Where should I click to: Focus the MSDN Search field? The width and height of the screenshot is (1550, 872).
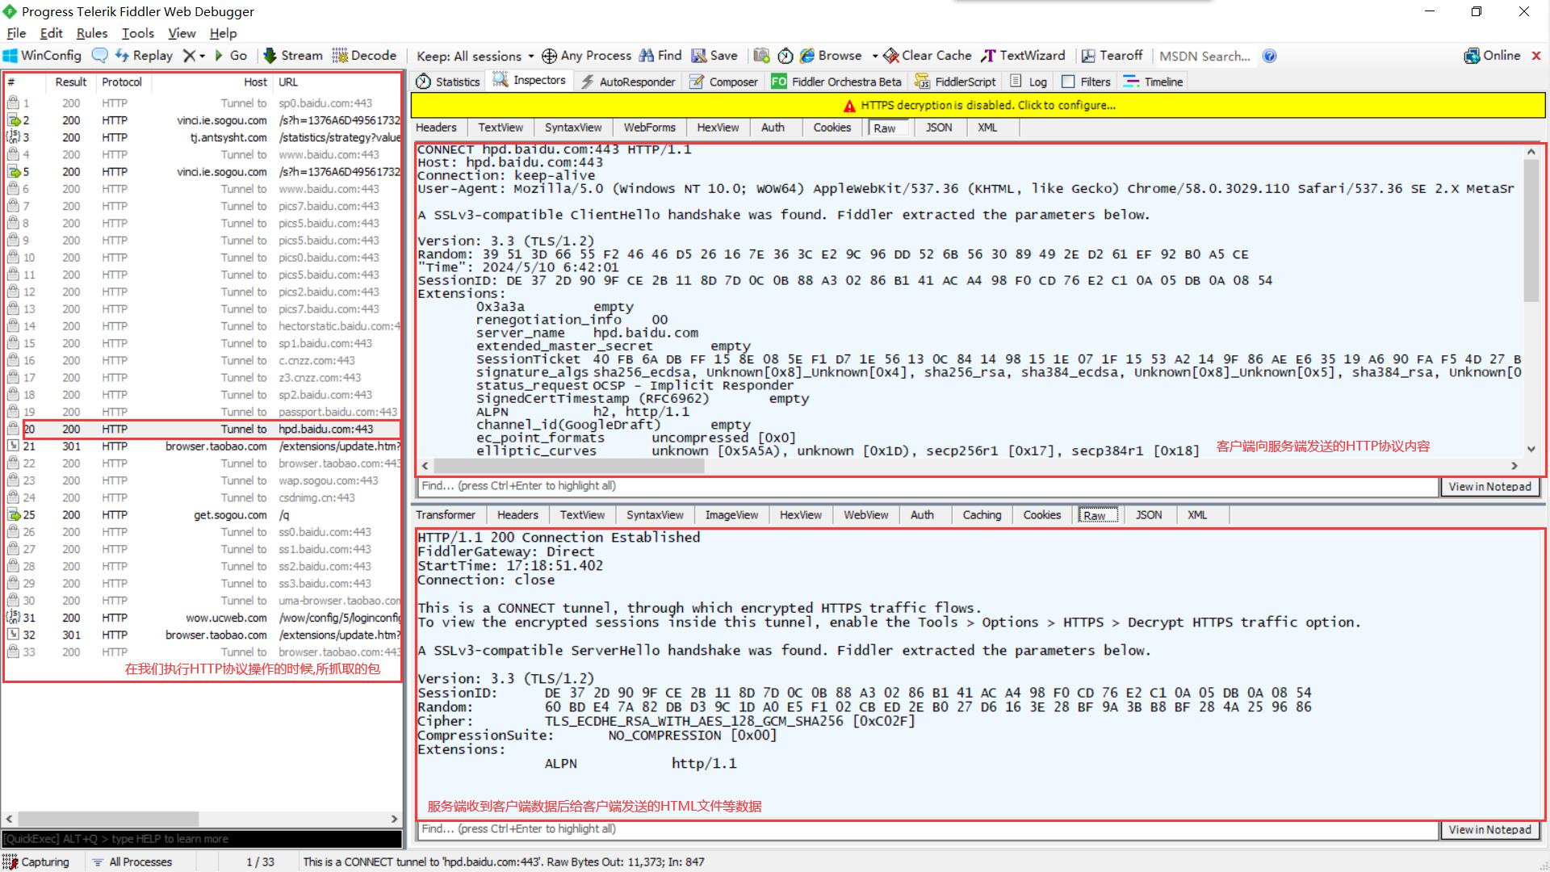(x=1204, y=56)
